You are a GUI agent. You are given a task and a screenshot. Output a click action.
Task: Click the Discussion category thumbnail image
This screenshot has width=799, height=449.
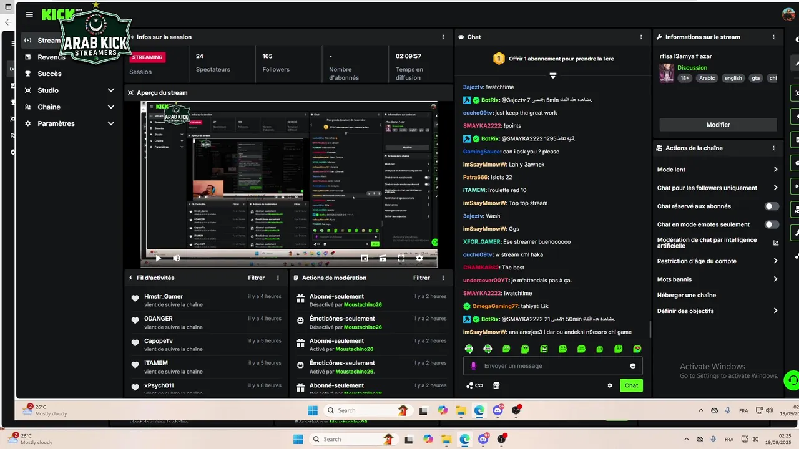tap(667, 73)
